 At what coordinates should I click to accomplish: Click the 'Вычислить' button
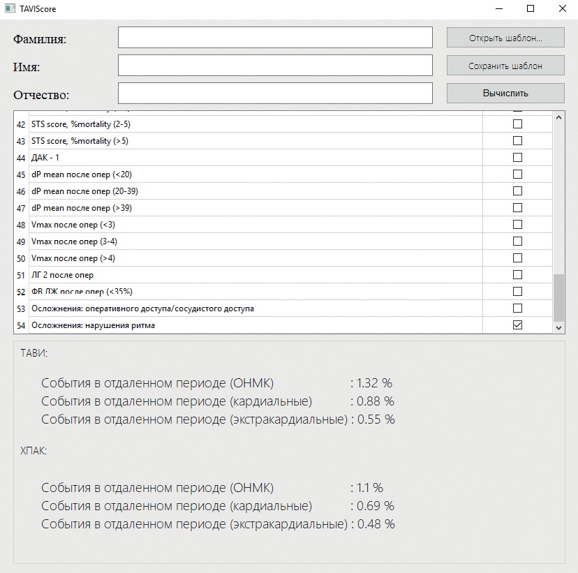point(505,94)
